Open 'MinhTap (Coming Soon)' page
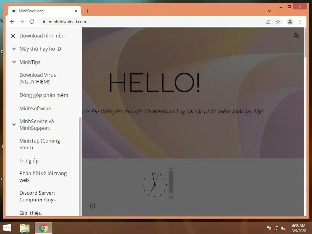 [40, 144]
